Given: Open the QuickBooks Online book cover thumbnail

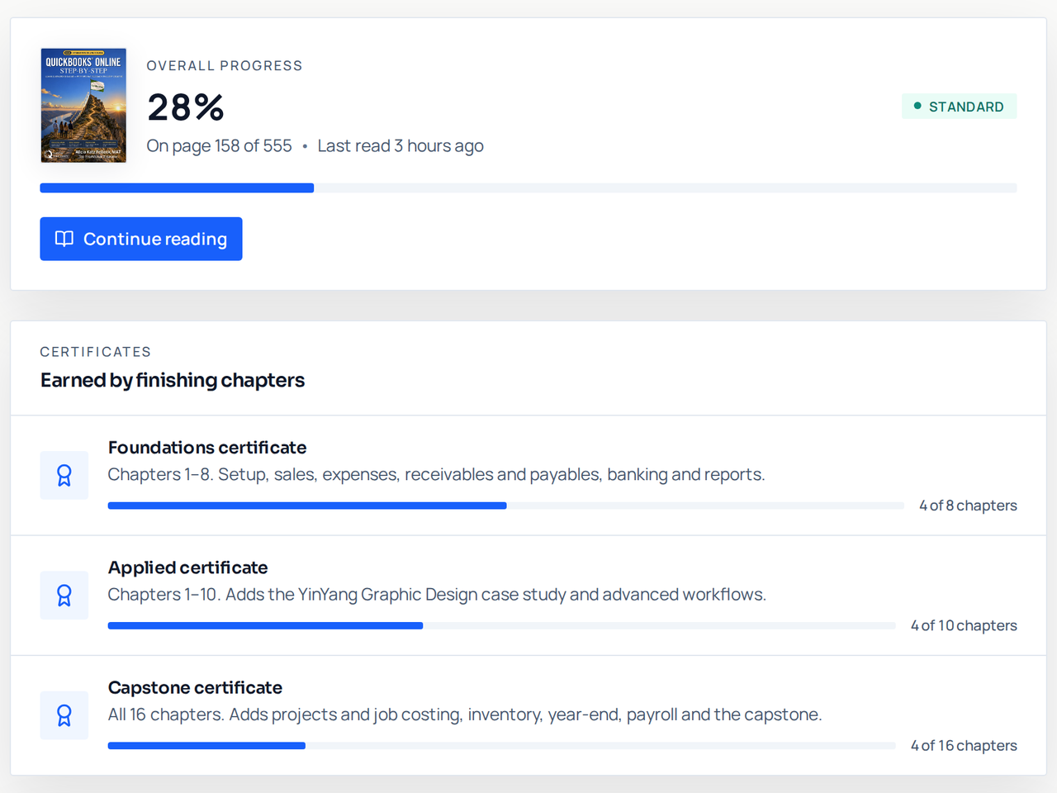Looking at the screenshot, I should 83,105.
